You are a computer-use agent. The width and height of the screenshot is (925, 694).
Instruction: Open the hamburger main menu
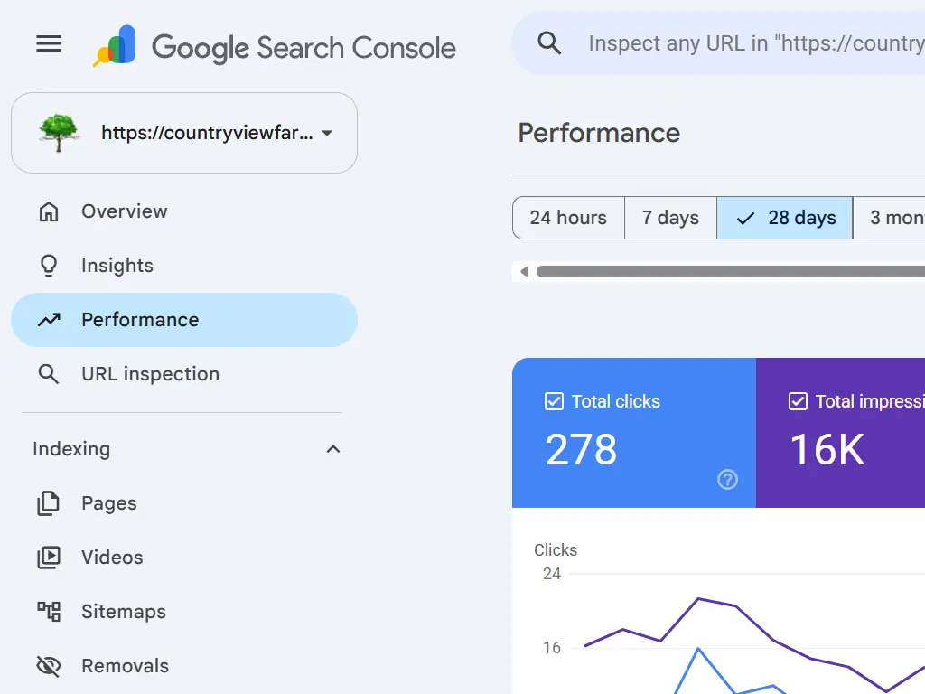pyautogui.click(x=49, y=43)
